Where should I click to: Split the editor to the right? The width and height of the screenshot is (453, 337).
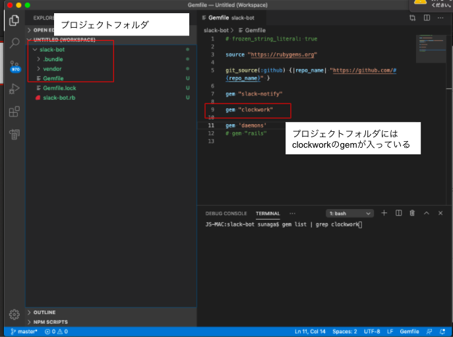click(427, 18)
